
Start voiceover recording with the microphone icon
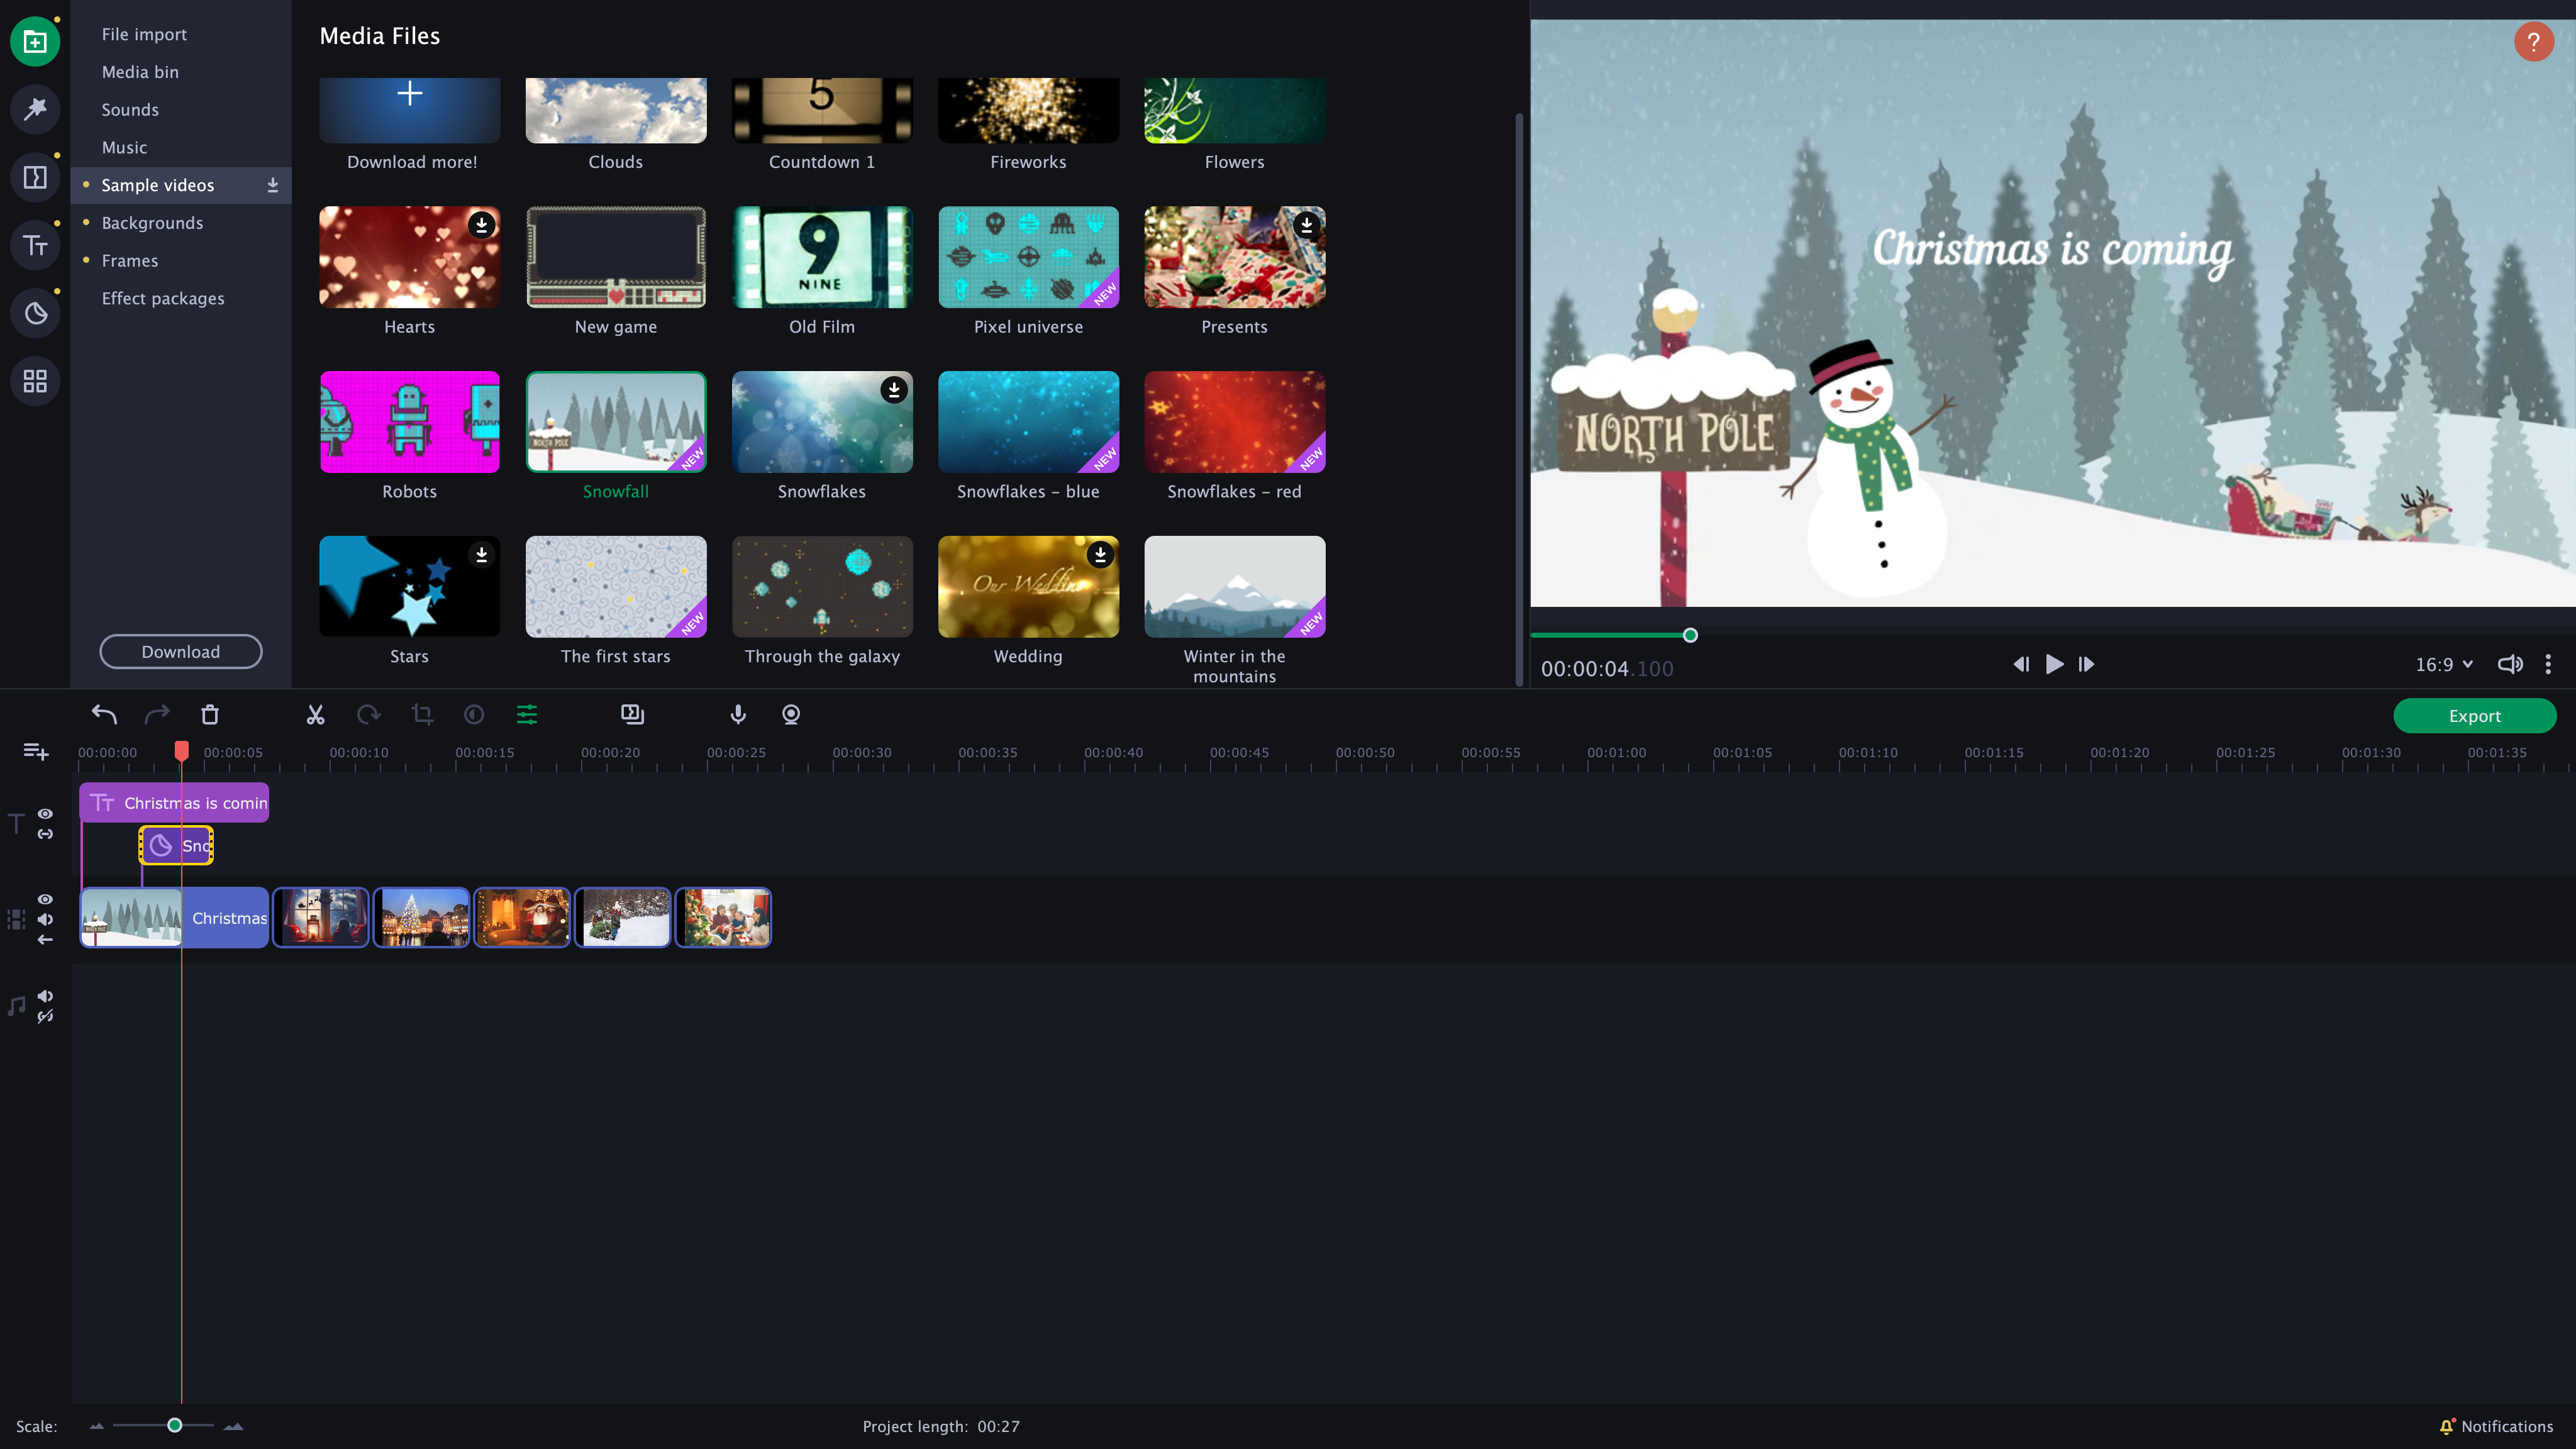coord(737,715)
